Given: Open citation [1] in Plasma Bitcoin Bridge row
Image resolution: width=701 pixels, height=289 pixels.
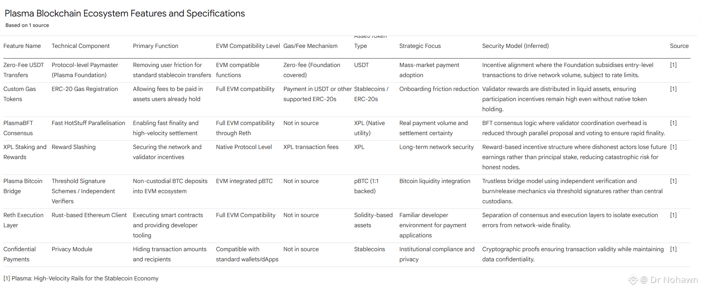Looking at the screenshot, I should (673, 181).
